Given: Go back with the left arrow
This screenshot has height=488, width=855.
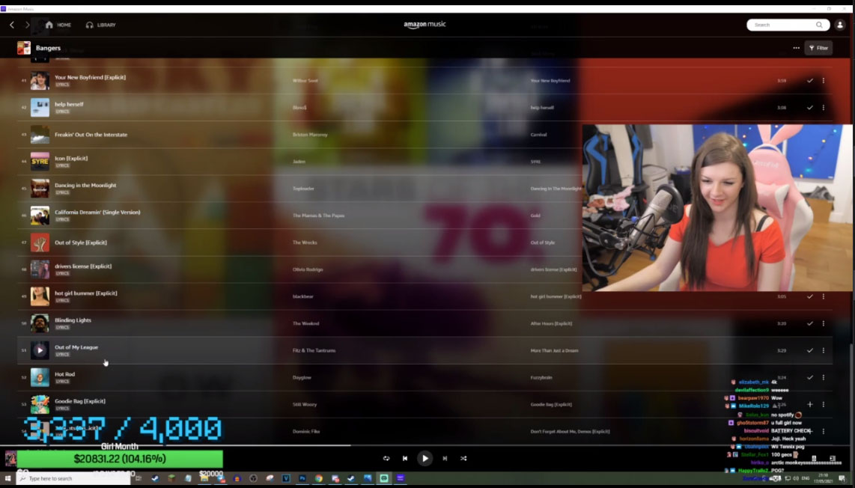Looking at the screenshot, I should pyautogui.click(x=12, y=25).
